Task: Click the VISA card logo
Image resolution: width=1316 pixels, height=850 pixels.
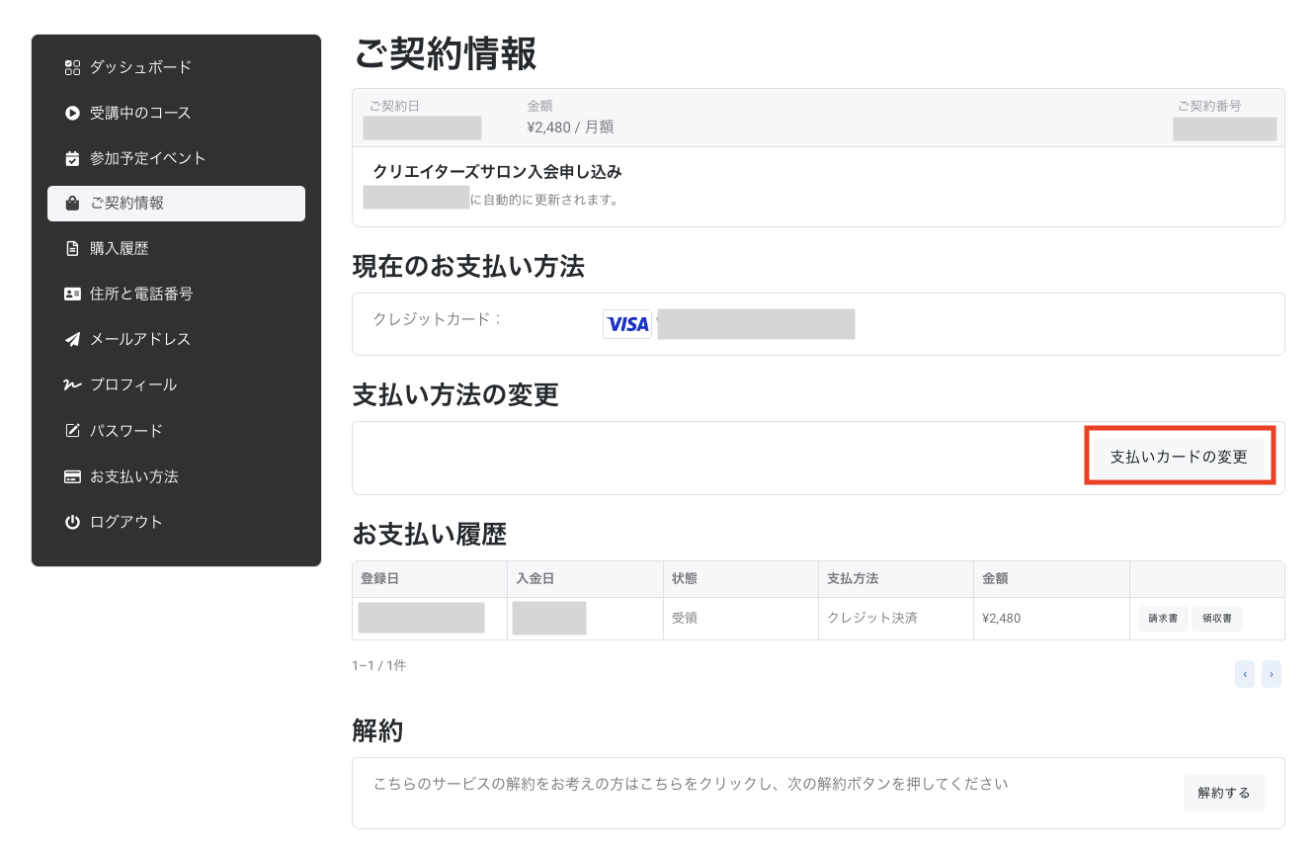Action: tap(626, 323)
